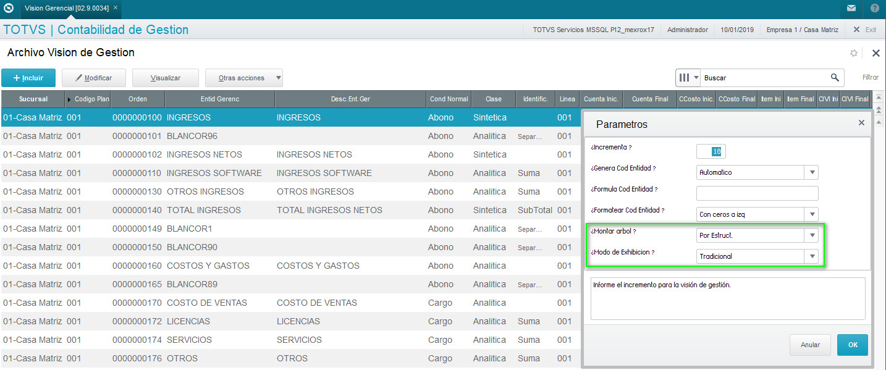The height and width of the screenshot is (370, 886).
Task: Click the order number 0000000172 cell
Action: [137, 321]
